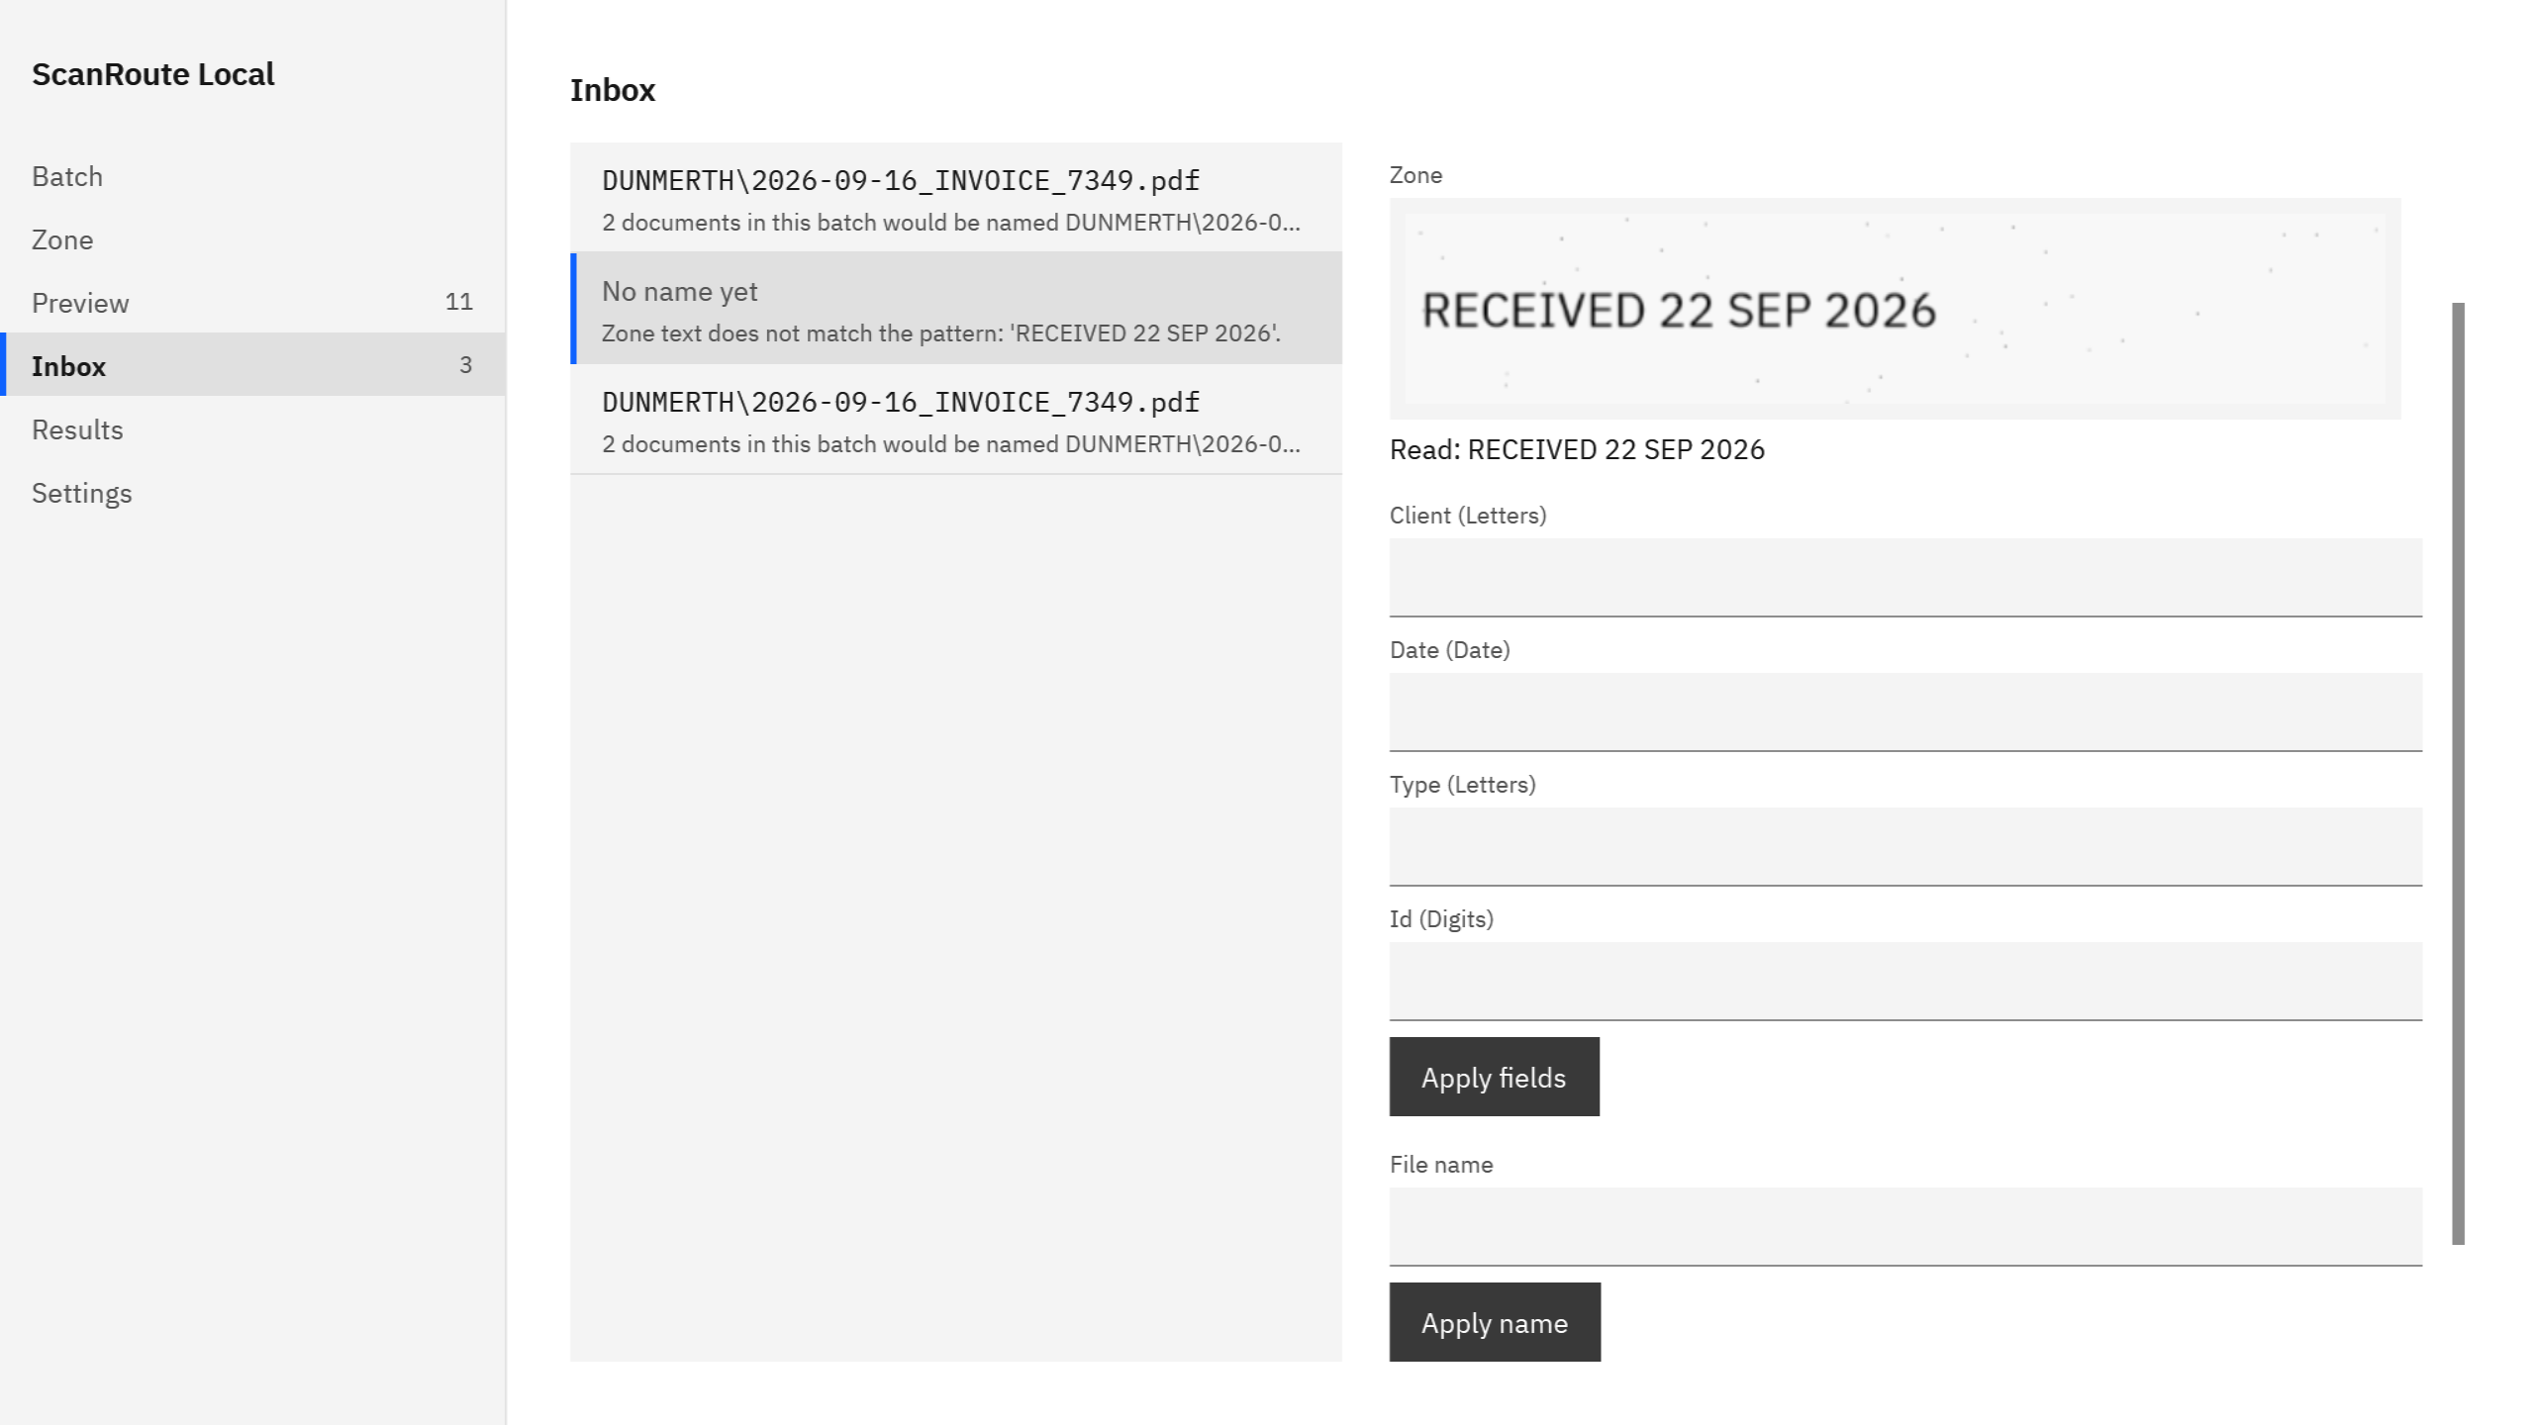
Task: Open Settings from the sidebar
Action: click(x=252, y=493)
